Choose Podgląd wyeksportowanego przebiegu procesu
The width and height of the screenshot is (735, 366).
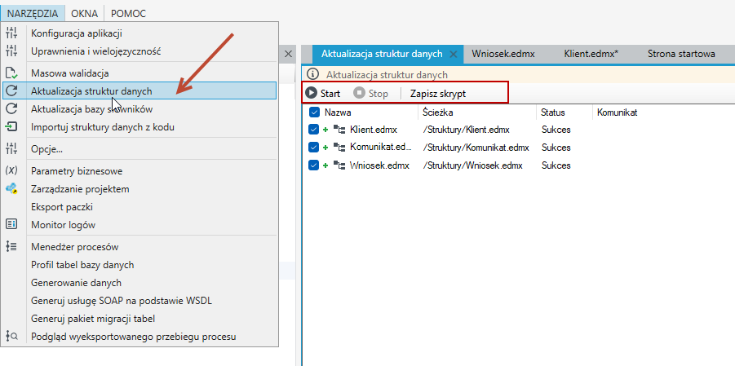coord(139,336)
